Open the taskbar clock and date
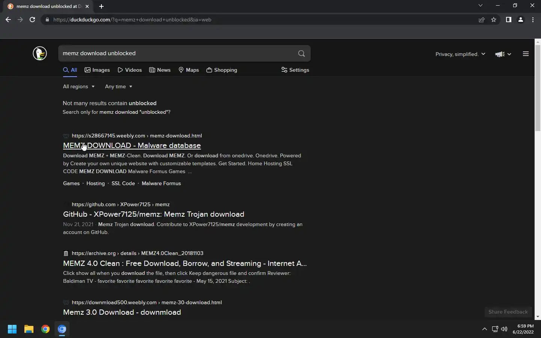Screen dimensions: 541x338 (523, 329)
